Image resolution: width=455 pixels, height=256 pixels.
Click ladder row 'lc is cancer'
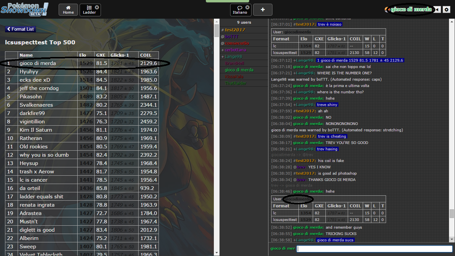pos(82,180)
